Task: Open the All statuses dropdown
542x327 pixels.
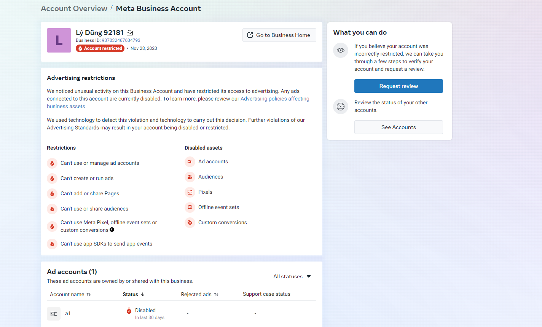Action: click(292, 276)
